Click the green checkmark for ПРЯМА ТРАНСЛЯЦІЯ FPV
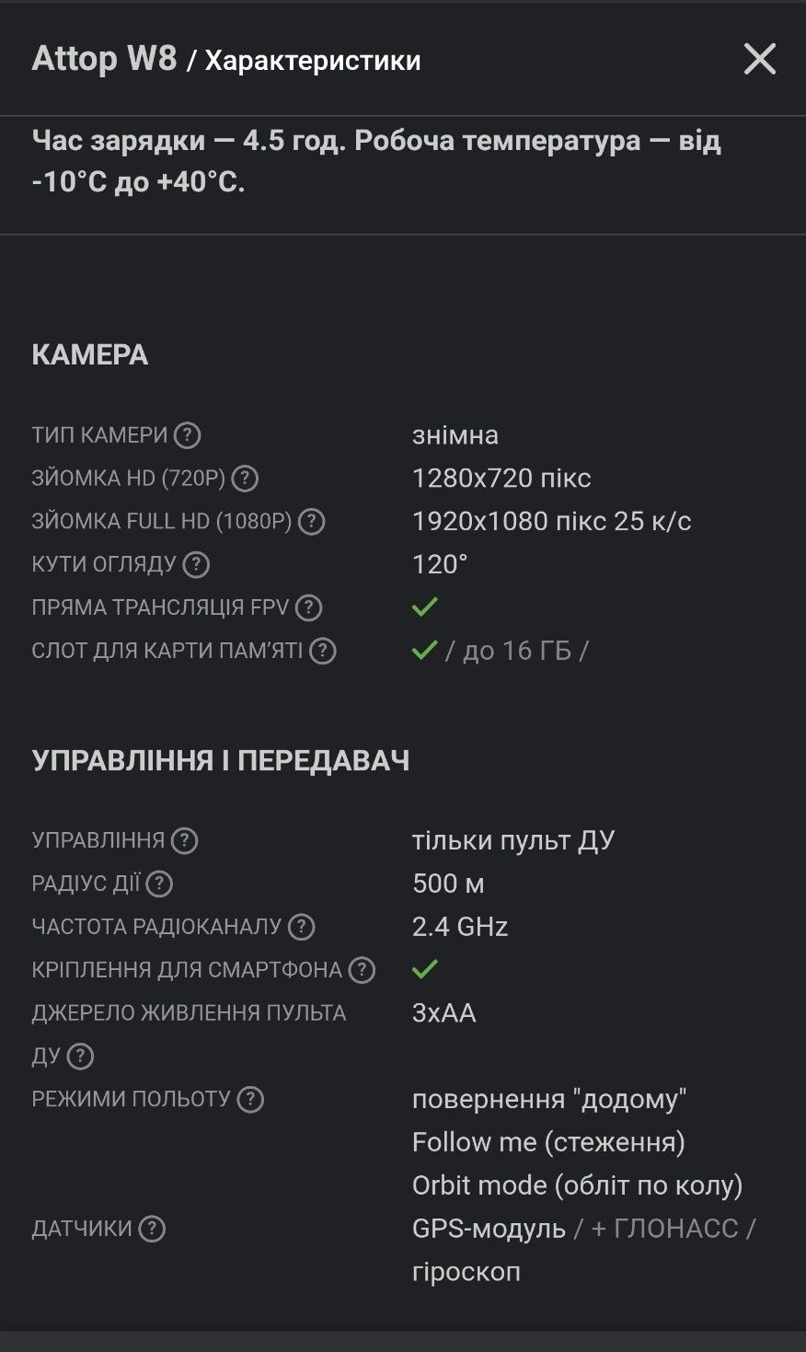Screen dimensions: 806x1352 (425, 607)
